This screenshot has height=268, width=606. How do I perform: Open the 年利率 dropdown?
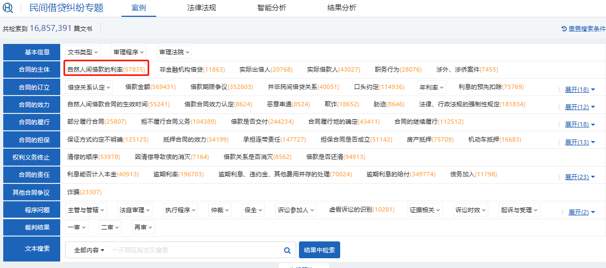[431, 87]
